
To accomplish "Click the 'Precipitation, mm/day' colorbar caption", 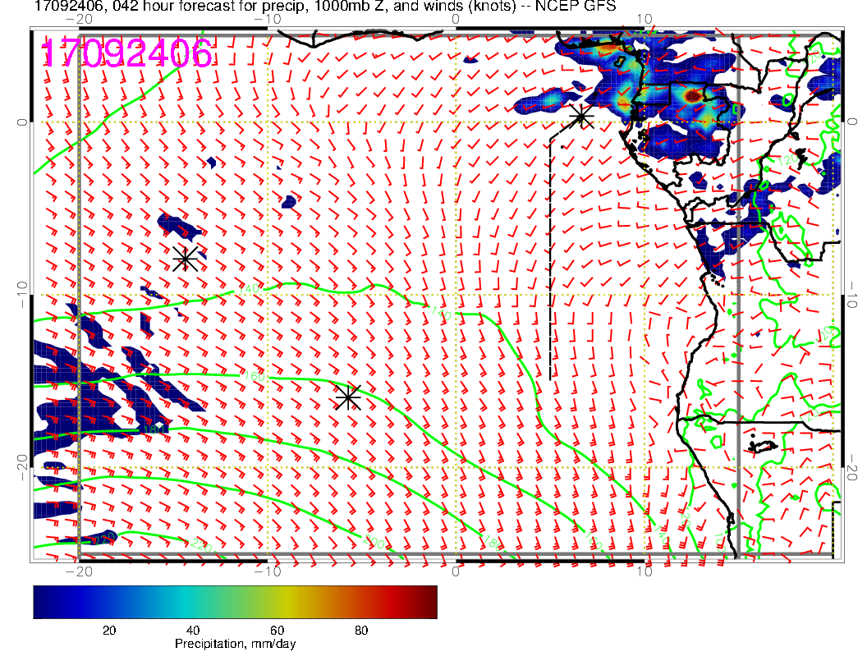I will tap(235, 644).
